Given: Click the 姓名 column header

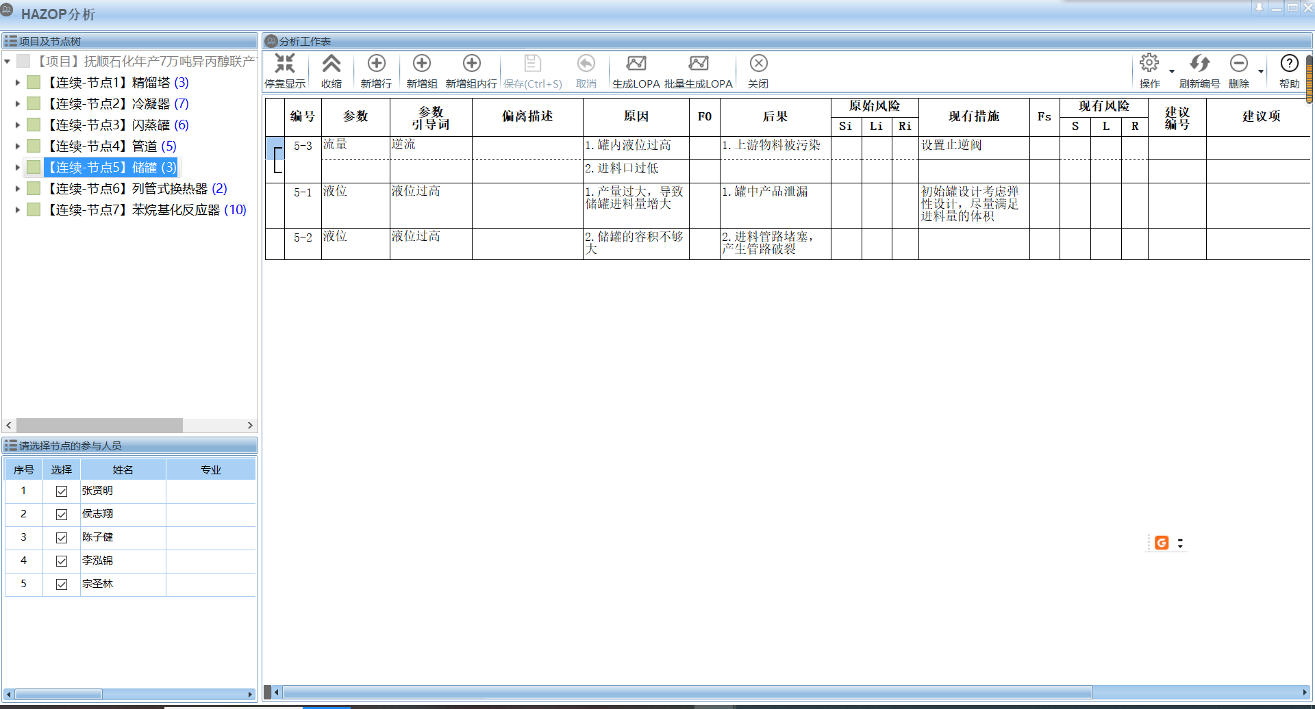Looking at the screenshot, I should pyautogui.click(x=123, y=470).
